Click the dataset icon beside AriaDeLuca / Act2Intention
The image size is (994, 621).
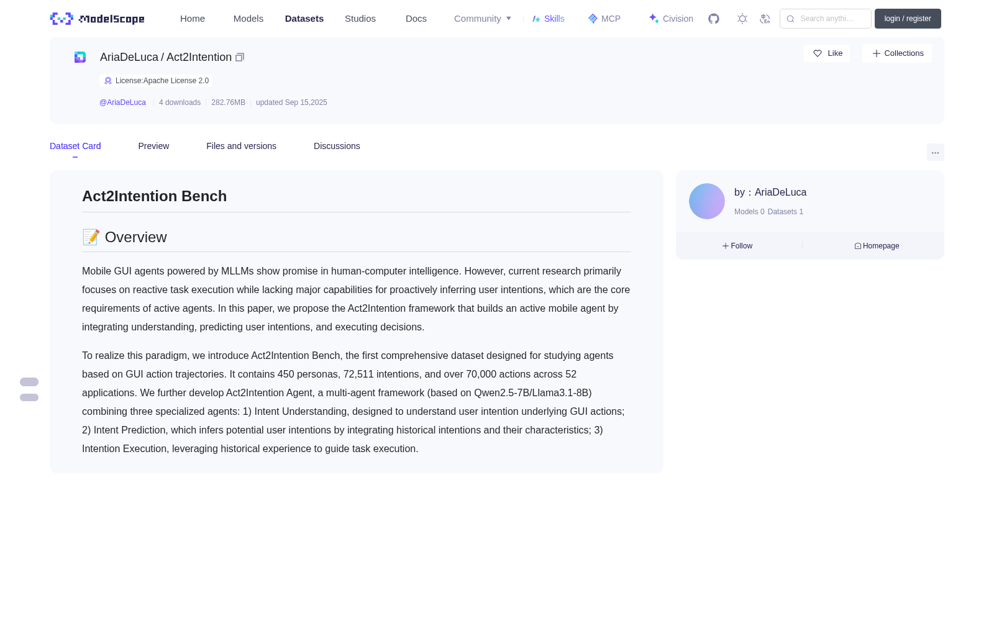click(80, 57)
